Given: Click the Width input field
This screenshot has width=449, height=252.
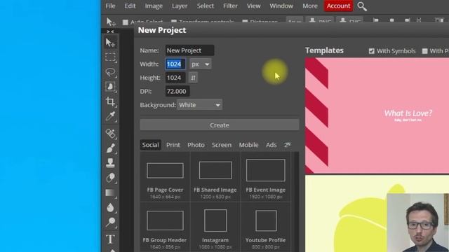Looking at the screenshot, I should tap(175, 64).
